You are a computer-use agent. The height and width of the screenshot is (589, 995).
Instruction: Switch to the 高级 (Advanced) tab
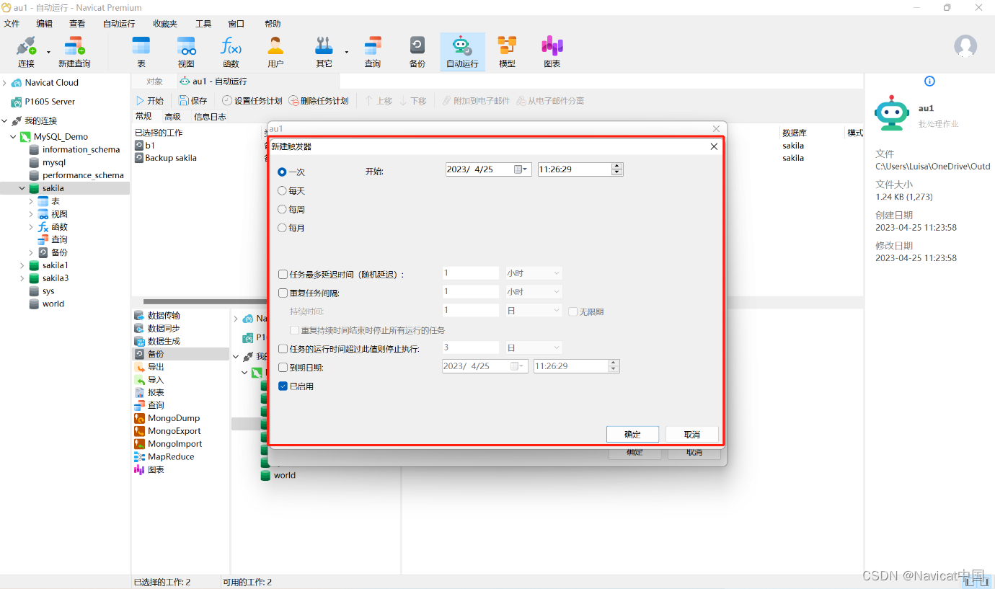coord(172,117)
